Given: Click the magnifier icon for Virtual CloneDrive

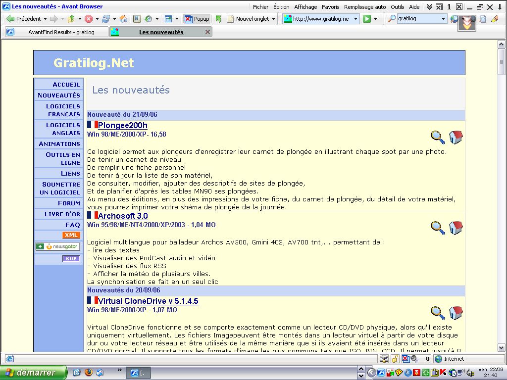Looking at the screenshot, I should (x=438, y=313).
